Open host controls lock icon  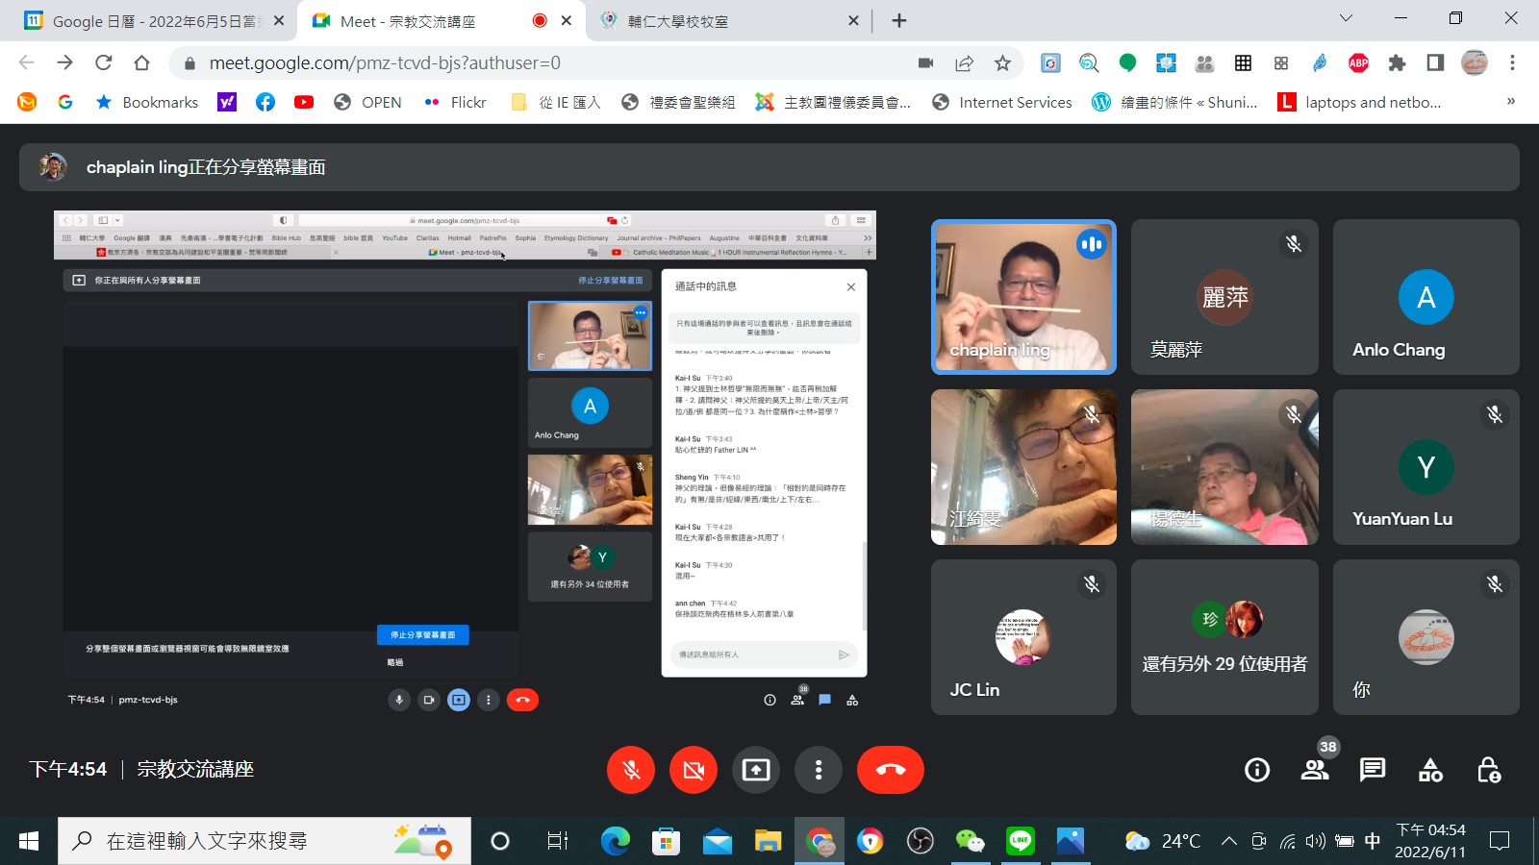point(1488,770)
